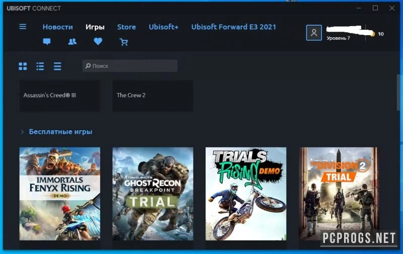Viewport: 403px width, 254px height.
Task: Open the chat messages icon
Action: coord(47,41)
